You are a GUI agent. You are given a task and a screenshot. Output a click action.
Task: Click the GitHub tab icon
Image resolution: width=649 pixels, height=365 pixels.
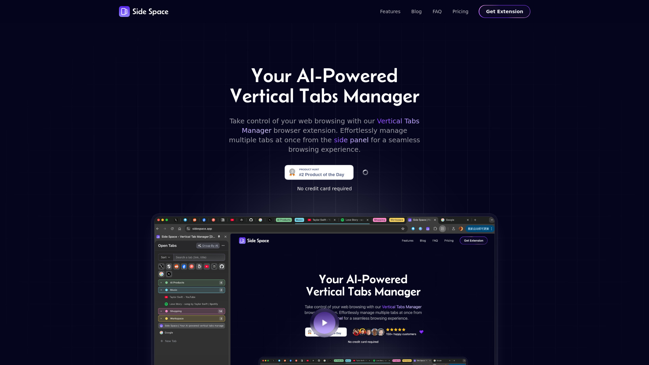click(250, 220)
